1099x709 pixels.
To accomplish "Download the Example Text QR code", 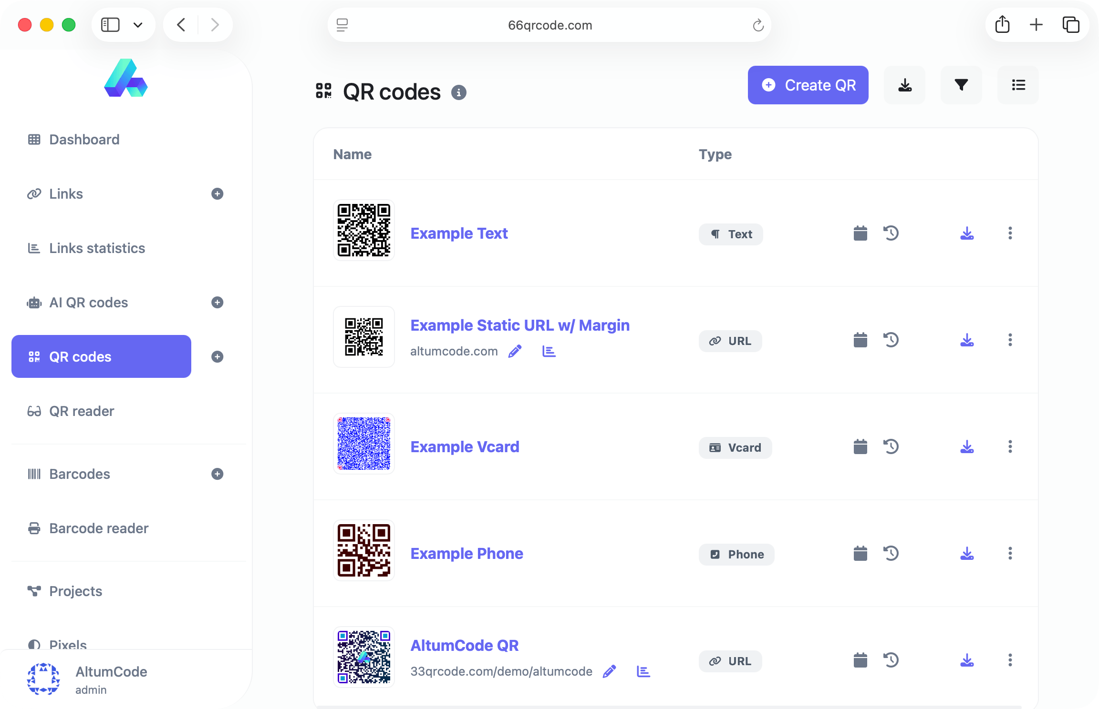I will tap(967, 233).
